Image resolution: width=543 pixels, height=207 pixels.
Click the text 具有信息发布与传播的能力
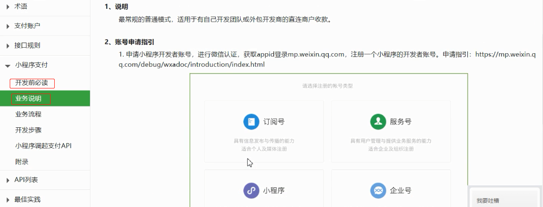tap(264, 141)
